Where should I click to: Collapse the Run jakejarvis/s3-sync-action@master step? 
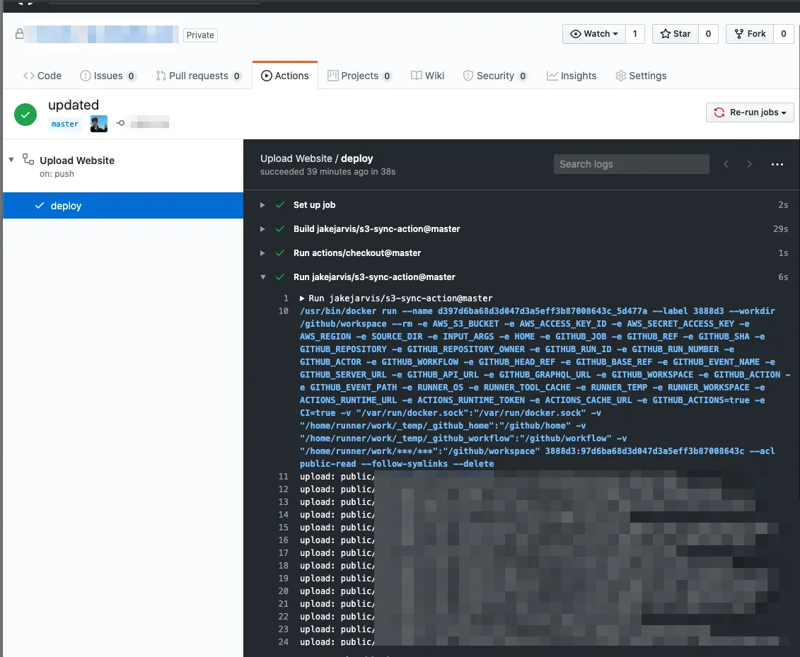tap(262, 277)
